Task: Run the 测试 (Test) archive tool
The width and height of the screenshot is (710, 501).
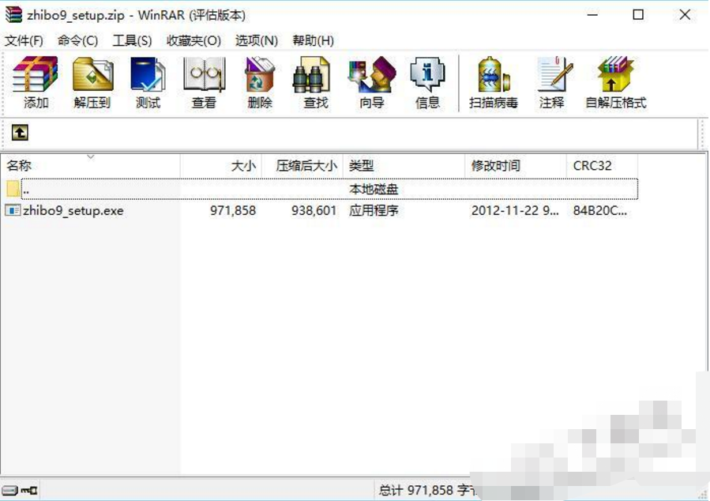Action: click(x=148, y=83)
